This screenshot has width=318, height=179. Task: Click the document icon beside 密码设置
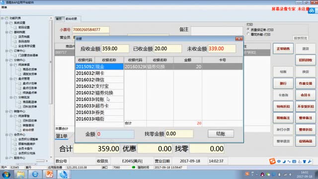click(x=15, y=27)
